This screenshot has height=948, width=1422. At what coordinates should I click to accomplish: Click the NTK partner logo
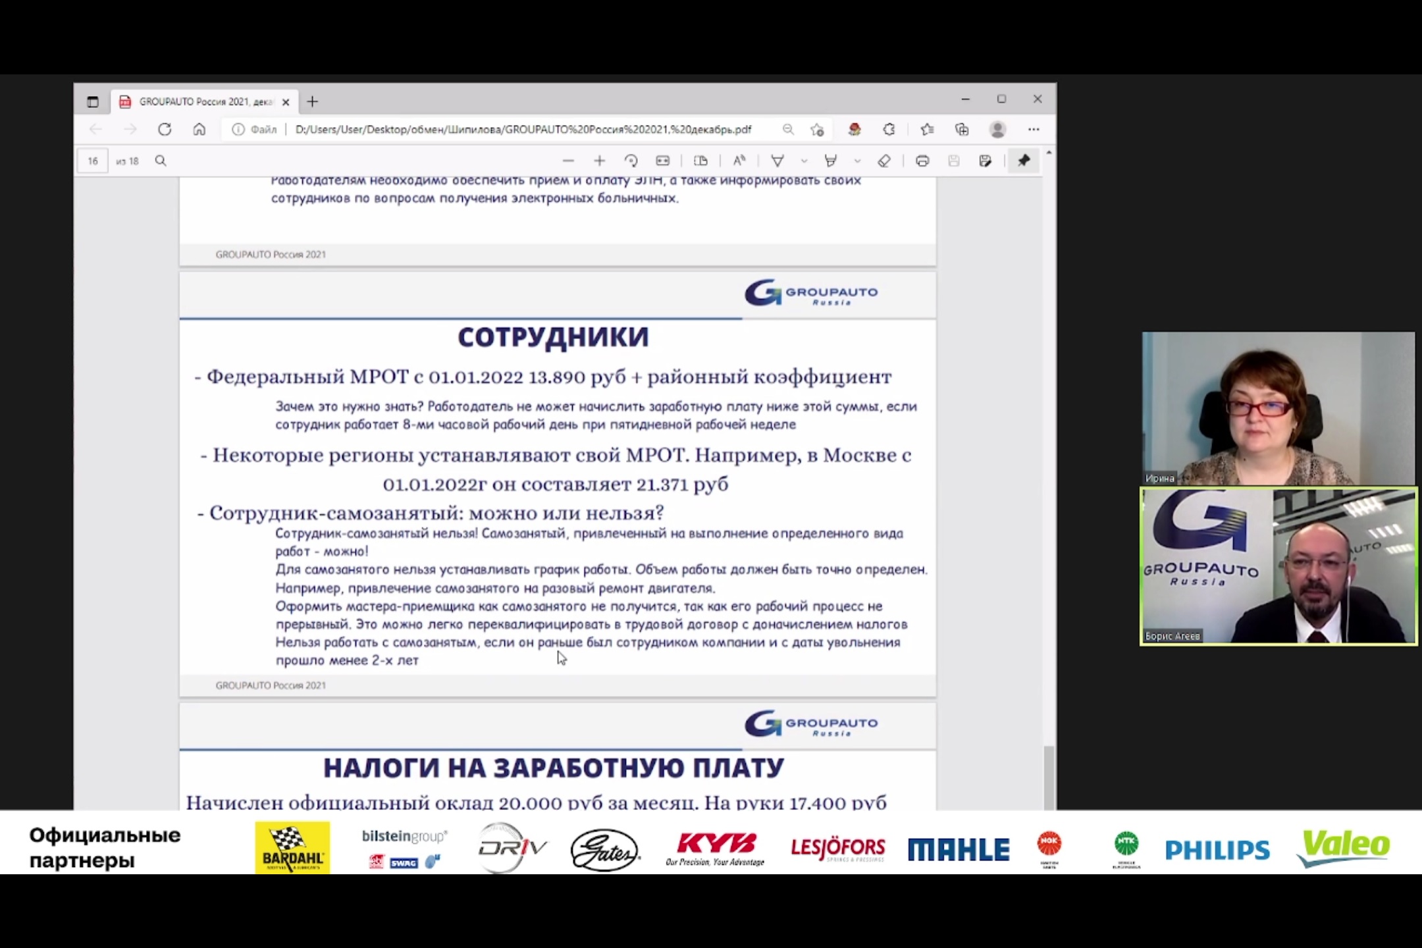click(1126, 849)
